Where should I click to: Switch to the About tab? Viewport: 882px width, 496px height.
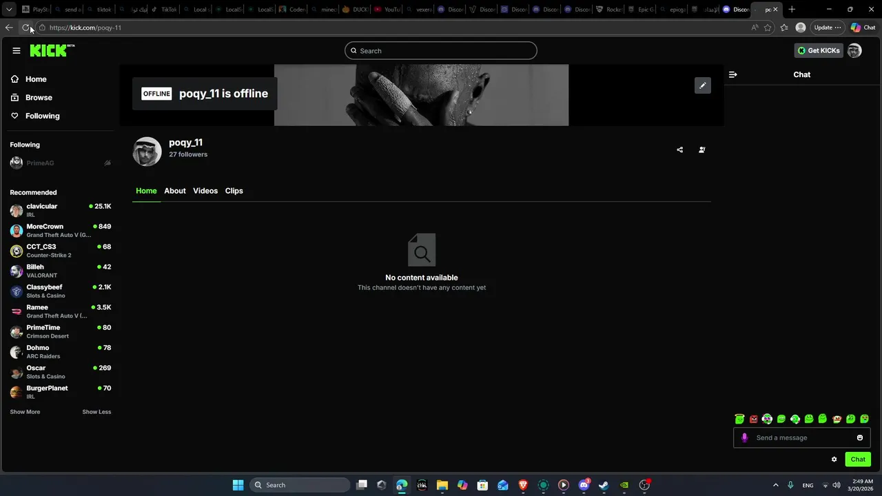point(175,191)
